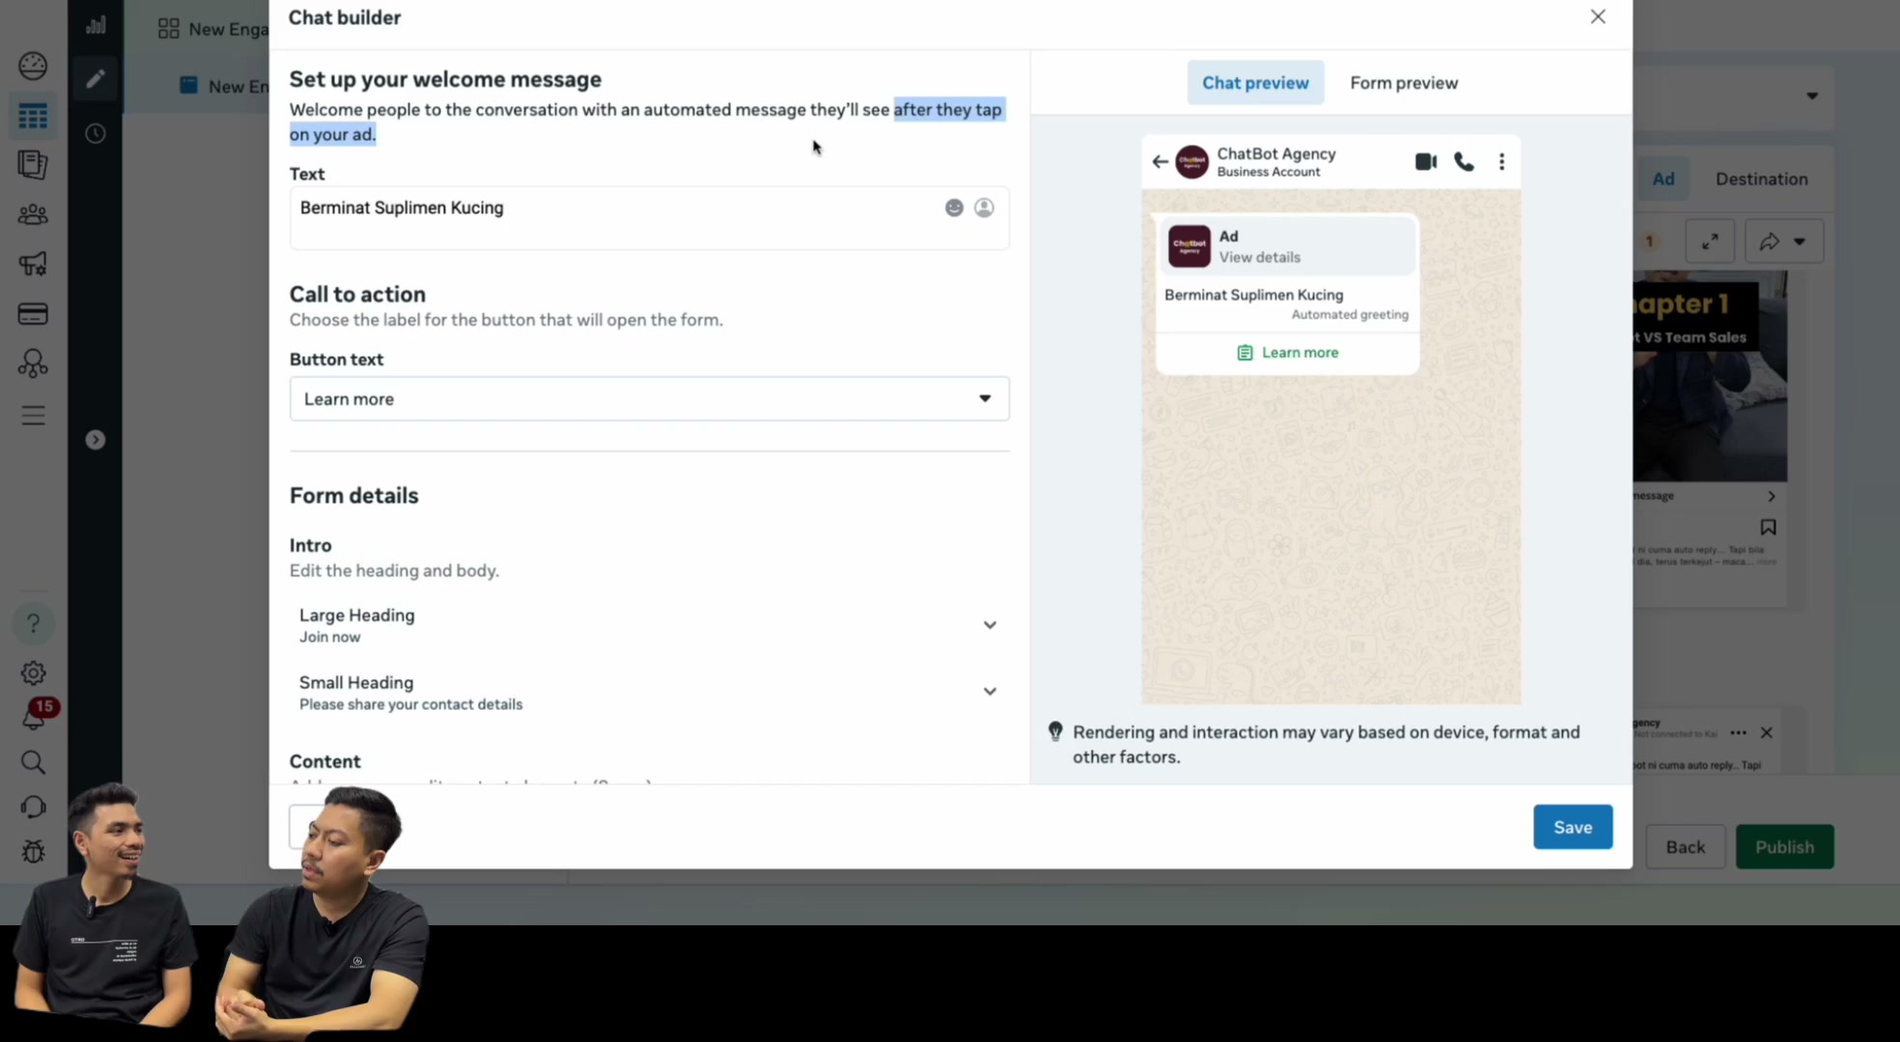Select the edit pencil icon
1900x1042 pixels.
click(x=95, y=79)
